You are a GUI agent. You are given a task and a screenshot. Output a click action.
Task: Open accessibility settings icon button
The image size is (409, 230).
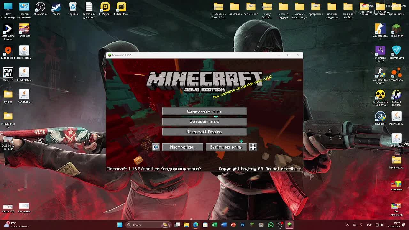(253, 147)
